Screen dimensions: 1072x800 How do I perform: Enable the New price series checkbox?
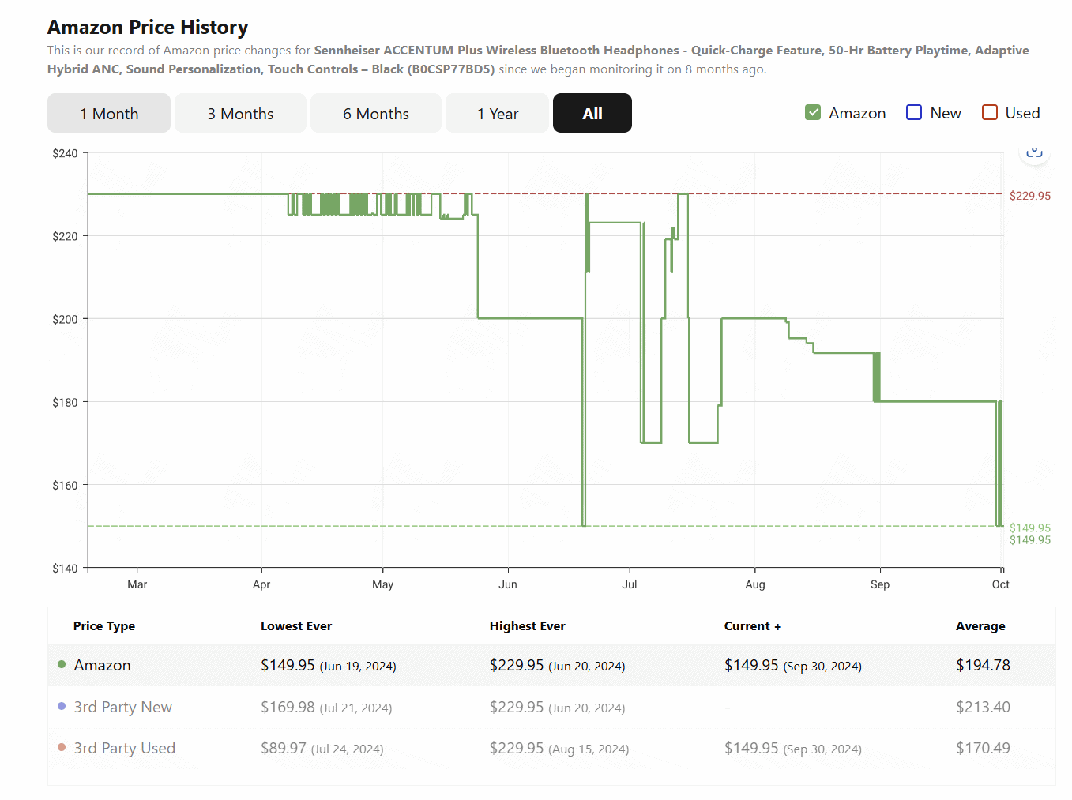914,112
